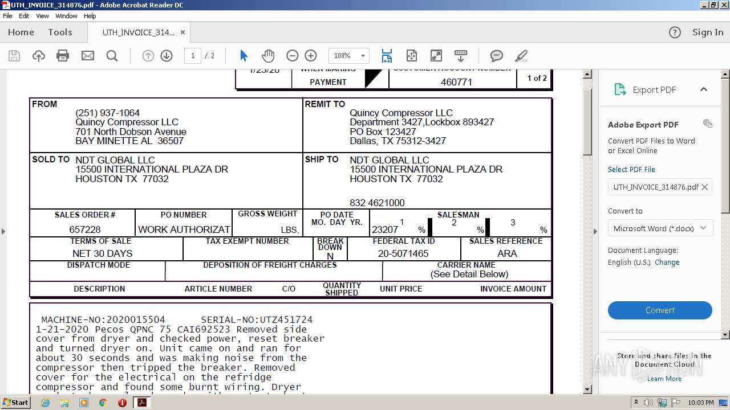Viewport: 730px width, 410px height.
Task: Open the find text magnifier icon
Action: (x=112, y=56)
